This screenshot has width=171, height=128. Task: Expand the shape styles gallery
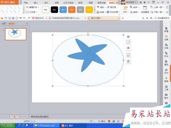(94, 10)
